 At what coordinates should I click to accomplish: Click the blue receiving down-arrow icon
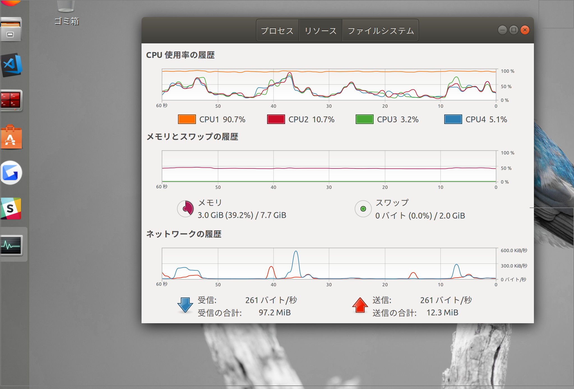[185, 305]
